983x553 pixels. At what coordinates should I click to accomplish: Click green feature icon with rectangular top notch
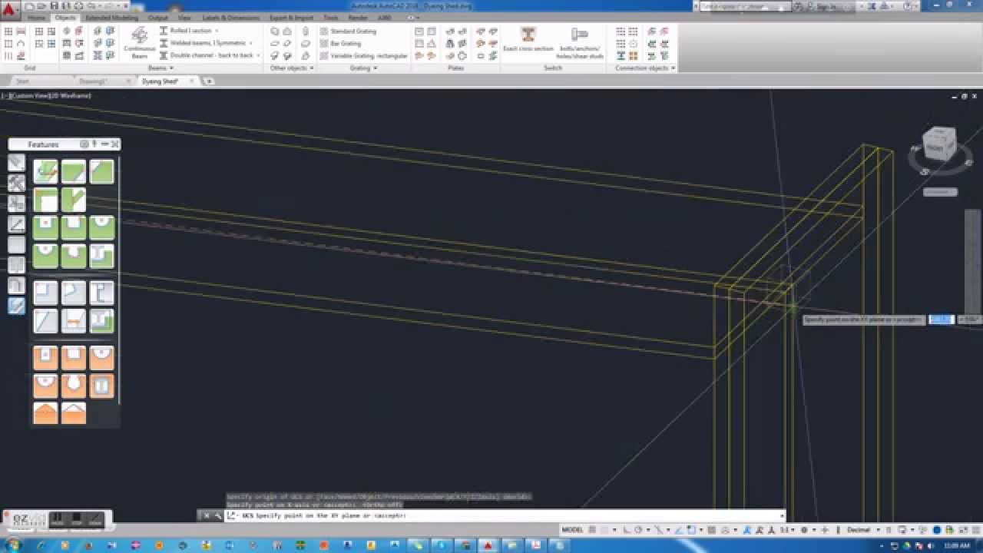point(73,227)
